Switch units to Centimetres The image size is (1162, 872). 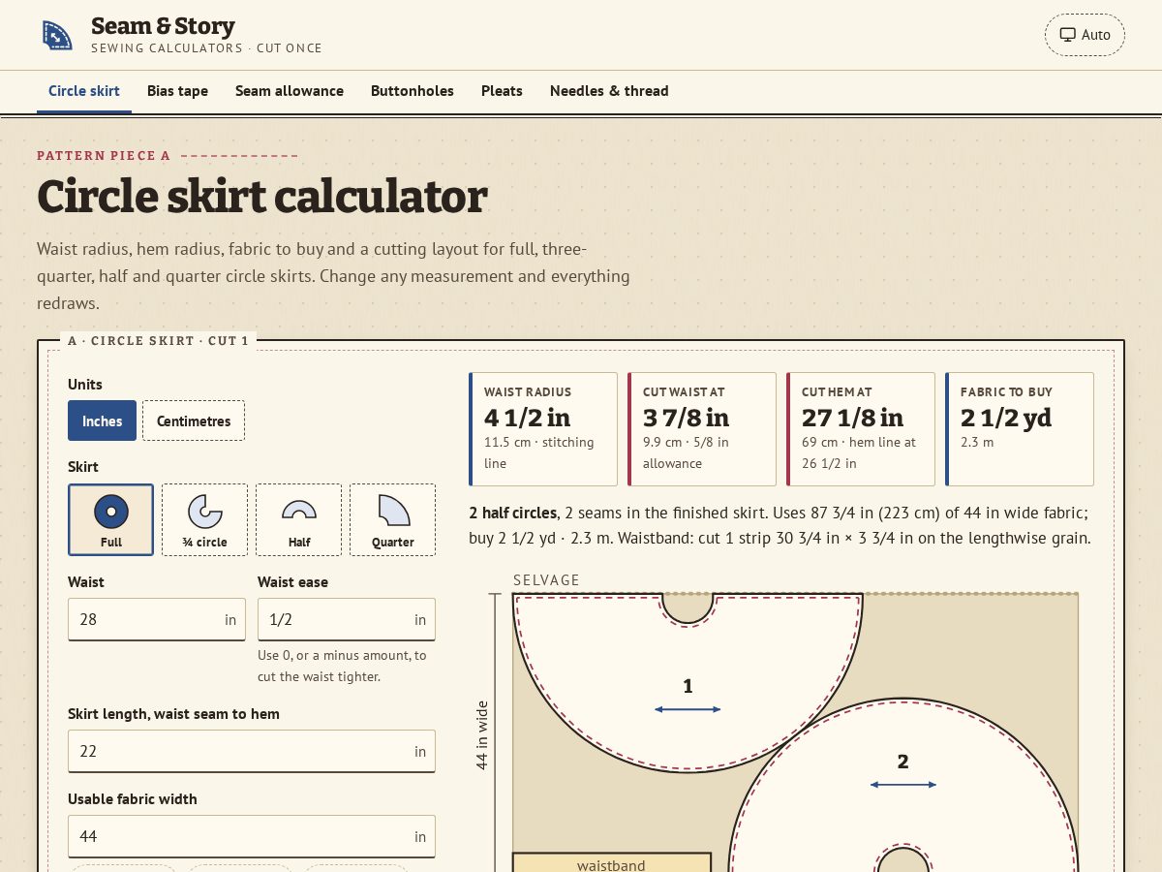tap(194, 420)
